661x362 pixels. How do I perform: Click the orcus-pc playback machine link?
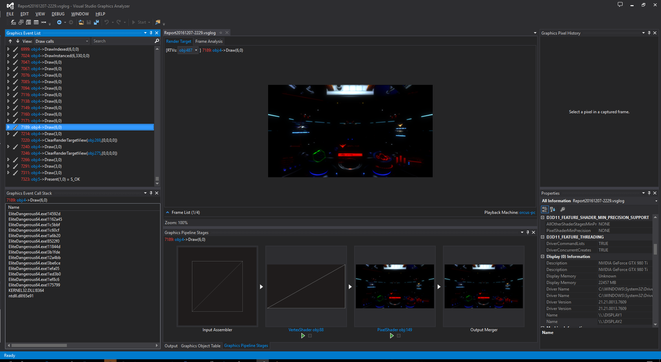[527, 212]
